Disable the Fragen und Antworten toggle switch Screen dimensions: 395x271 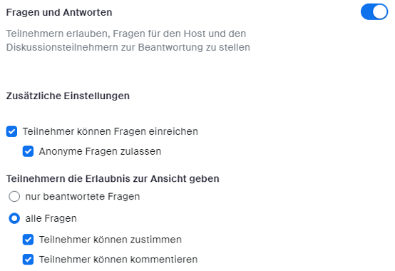pyautogui.click(x=374, y=12)
